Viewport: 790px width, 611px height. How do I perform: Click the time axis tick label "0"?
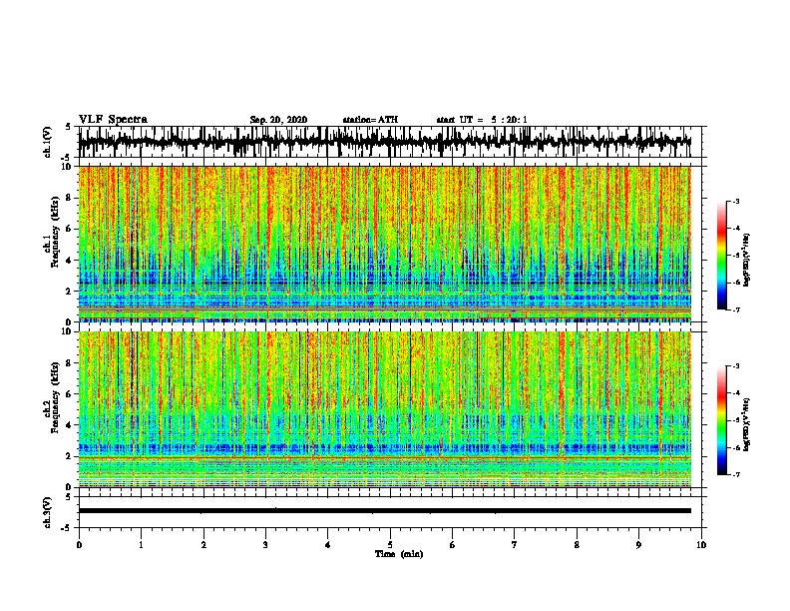pos(79,545)
